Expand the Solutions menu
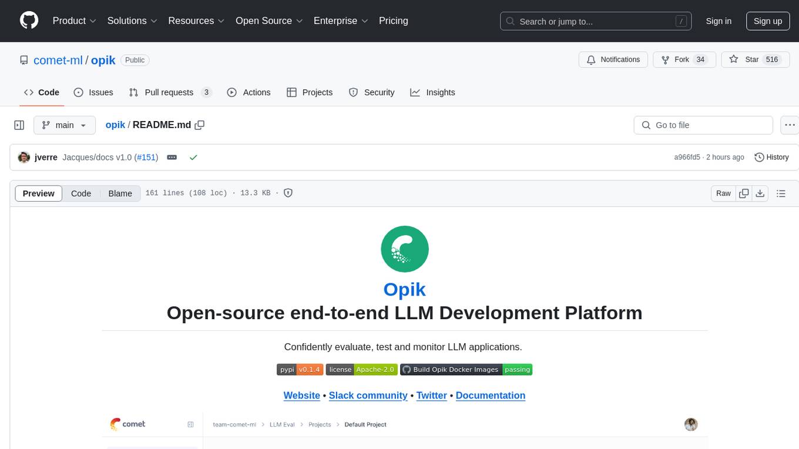Image resolution: width=799 pixels, height=449 pixels. [132, 21]
